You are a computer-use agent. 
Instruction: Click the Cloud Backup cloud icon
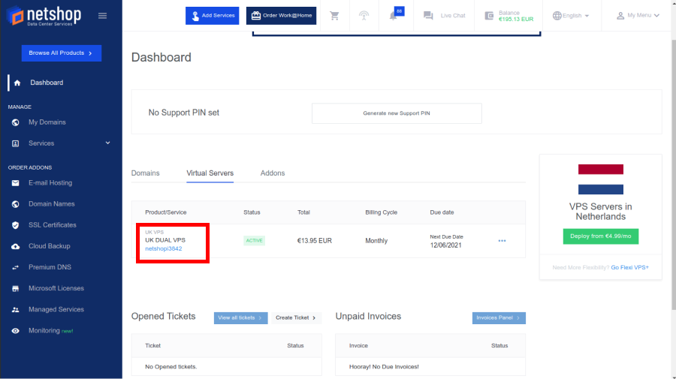tap(16, 246)
